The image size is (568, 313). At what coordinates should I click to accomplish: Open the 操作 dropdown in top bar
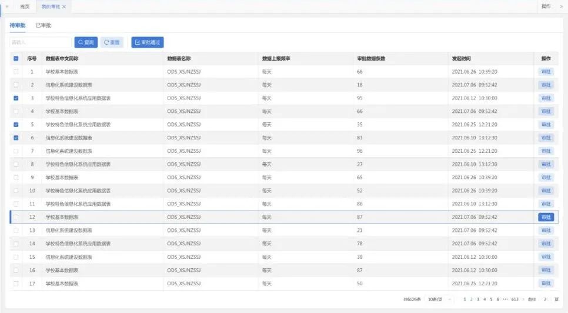click(x=546, y=6)
